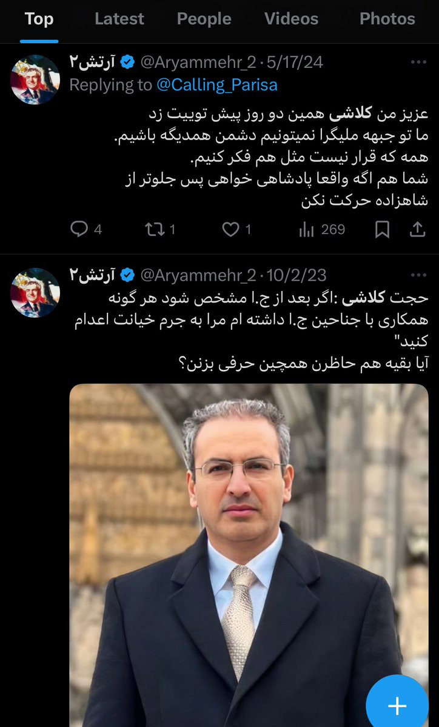Switch to the People tab
The width and height of the screenshot is (439, 727).
click(x=204, y=19)
